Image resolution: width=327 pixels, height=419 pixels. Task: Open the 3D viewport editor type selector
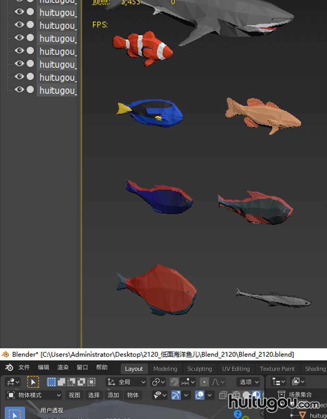point(13,382)
